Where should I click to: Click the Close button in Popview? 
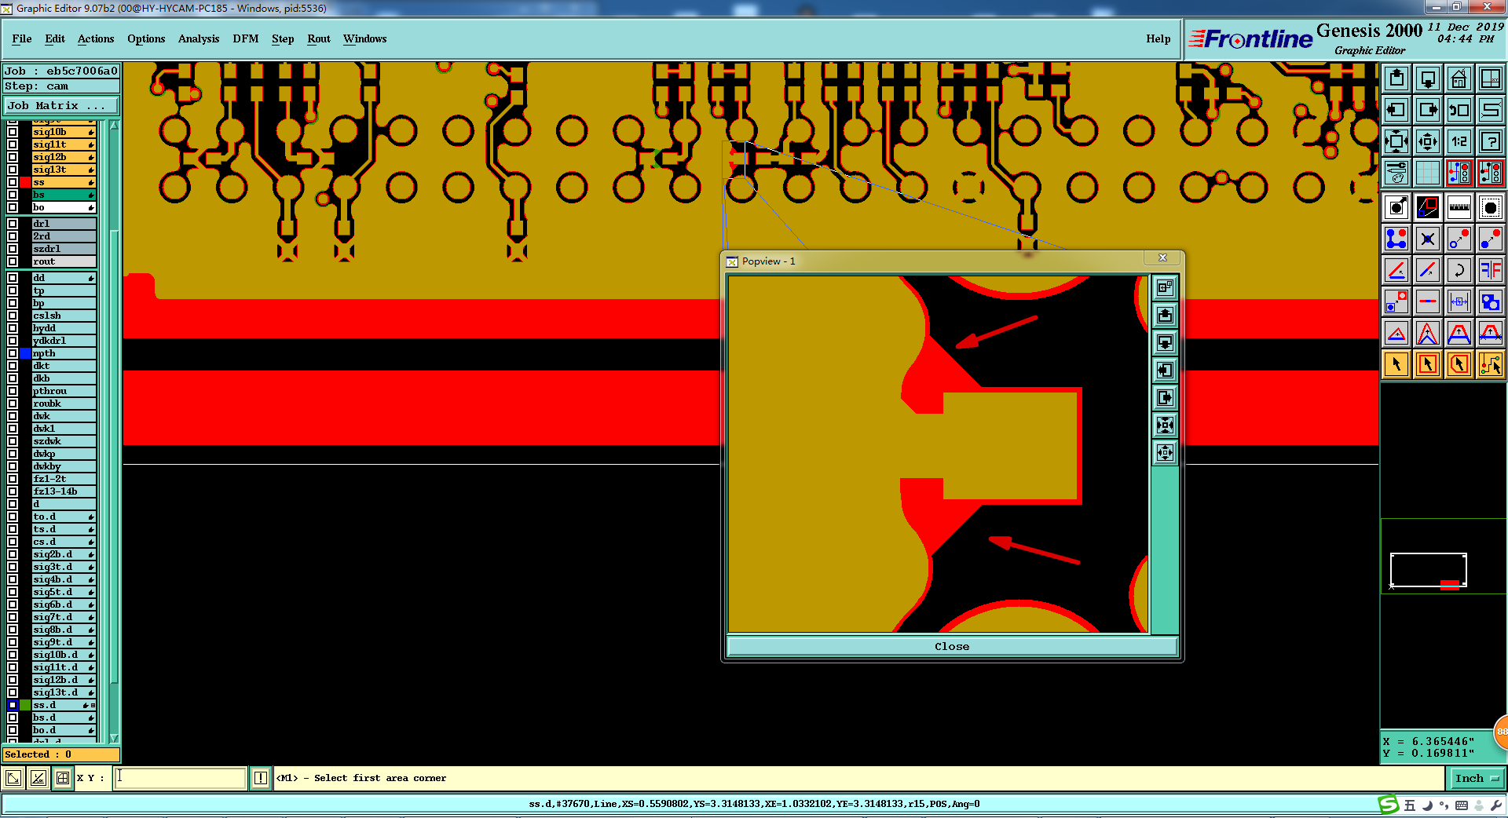point(952,646)
